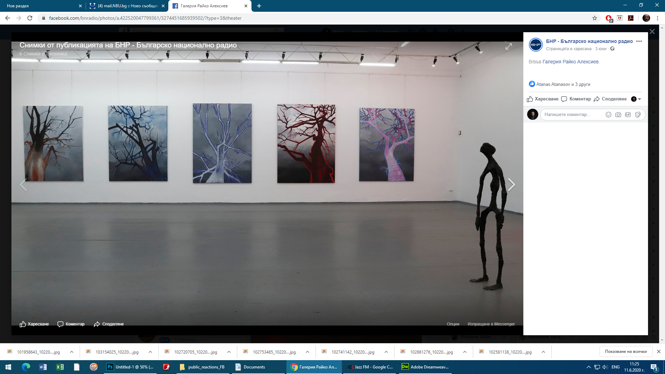This screenshot has height=374, width=665.
Task: Open the Снимки в дневника album link
Action: pyautogui.click(x=45, y=54)
